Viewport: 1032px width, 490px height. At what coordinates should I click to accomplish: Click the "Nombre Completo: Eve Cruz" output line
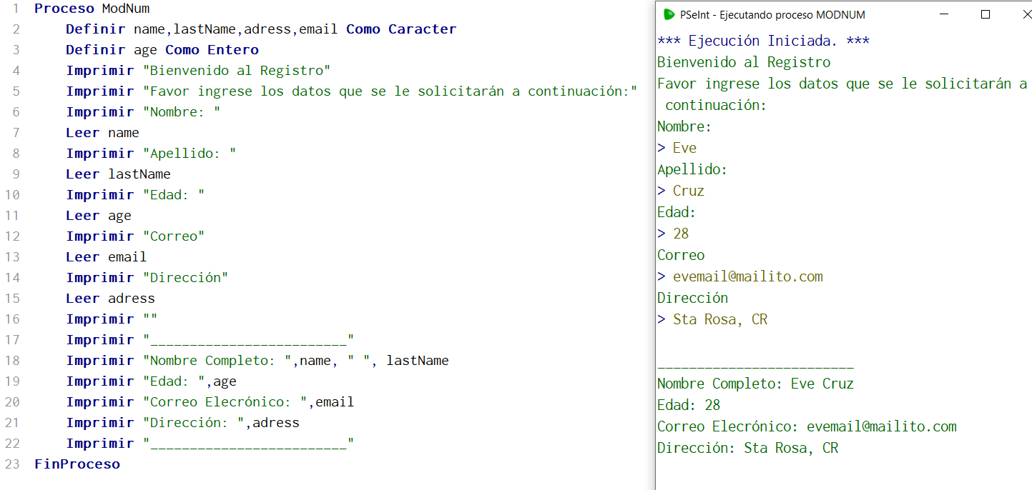(755, 384)
